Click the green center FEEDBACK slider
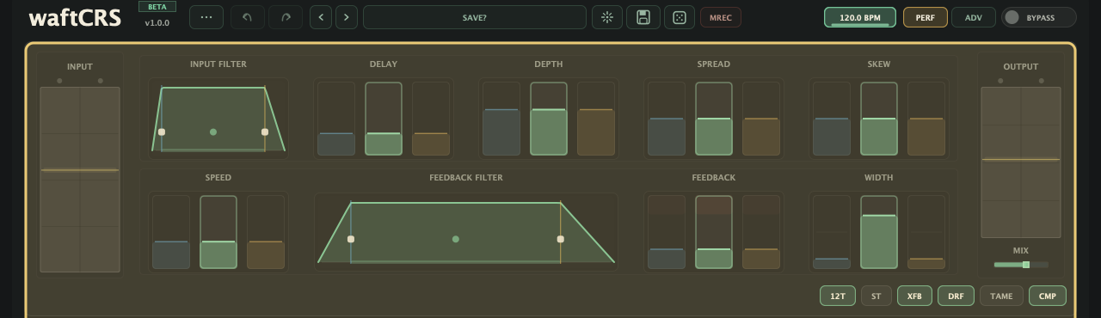This screenshot has width=1101, height=318. pyautogui.click(x=714, y=232)
